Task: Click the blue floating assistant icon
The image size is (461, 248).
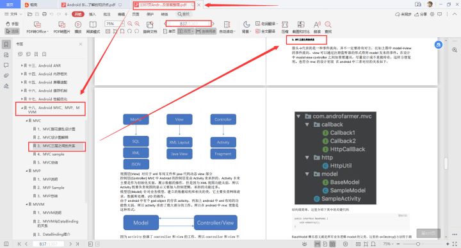Action: click(x=439, y=45)
